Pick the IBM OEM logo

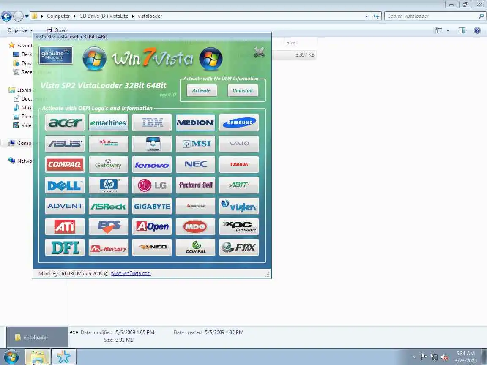[152, 123]
